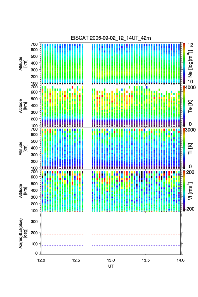Click the 13.0 tick label on the time axis

[x=111, y=260]
